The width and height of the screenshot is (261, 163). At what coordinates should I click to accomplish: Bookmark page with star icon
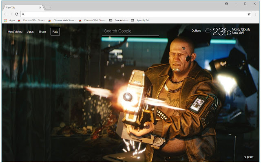pos(249,14)
